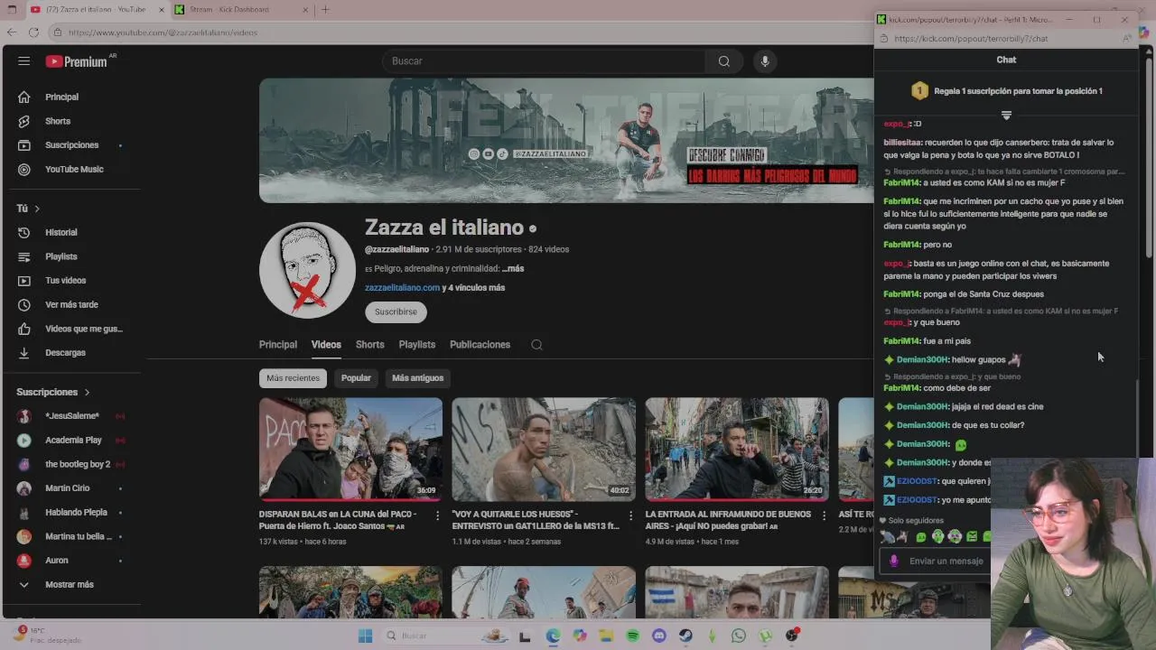Click the Windows Start button
Screen dimensions: 1156x650
point(365,636)
